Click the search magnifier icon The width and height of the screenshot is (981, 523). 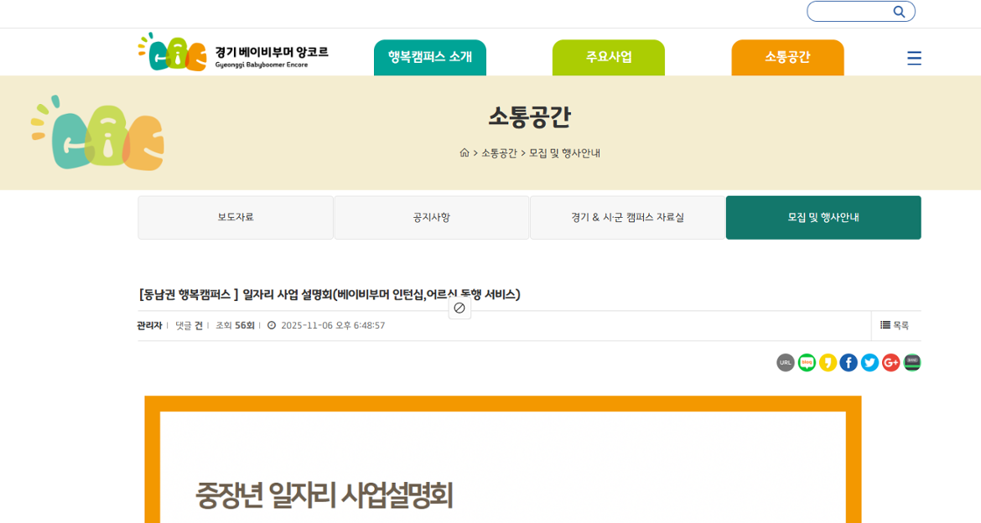point(899,11)
